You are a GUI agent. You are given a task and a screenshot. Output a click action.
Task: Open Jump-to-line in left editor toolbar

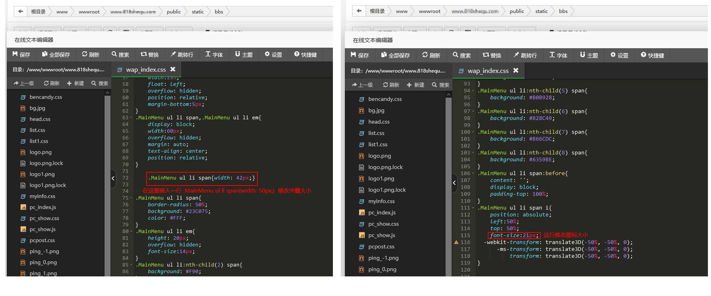(181, 54)
